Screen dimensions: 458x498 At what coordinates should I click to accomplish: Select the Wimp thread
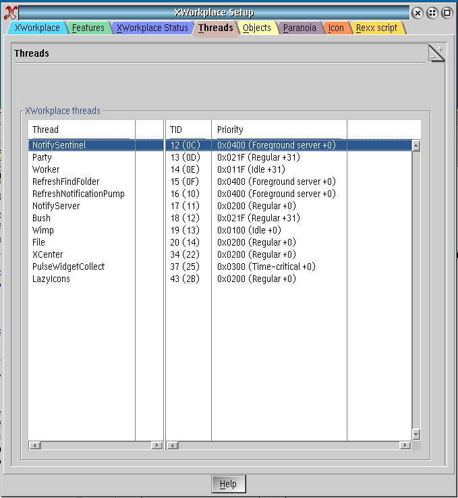tap(43, 230)
